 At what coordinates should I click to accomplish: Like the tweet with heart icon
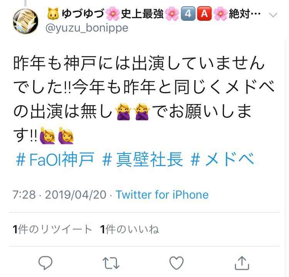(176, 263)
